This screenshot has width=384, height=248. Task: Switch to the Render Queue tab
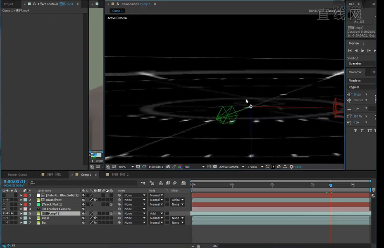point(17,174)
